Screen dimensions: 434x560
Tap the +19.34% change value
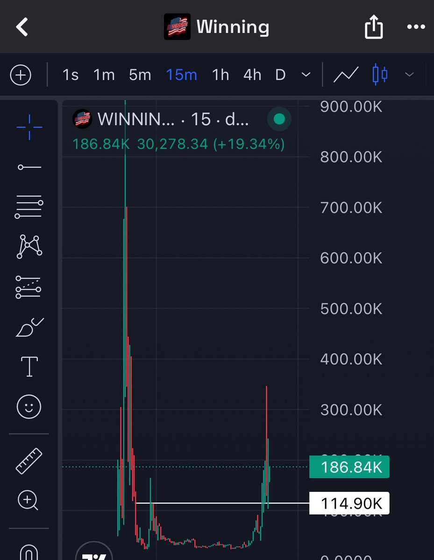click(249, 144)
